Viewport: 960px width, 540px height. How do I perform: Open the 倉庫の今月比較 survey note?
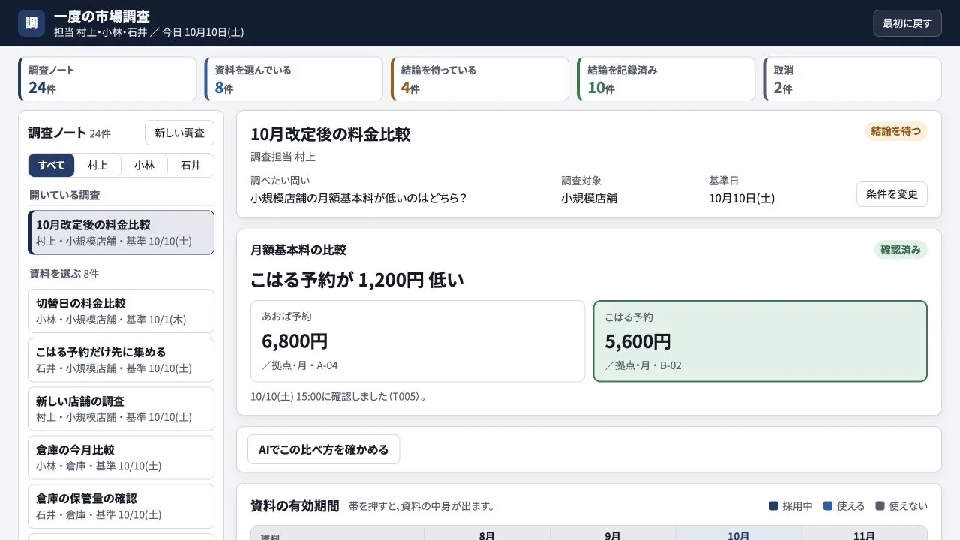(121, 457)
